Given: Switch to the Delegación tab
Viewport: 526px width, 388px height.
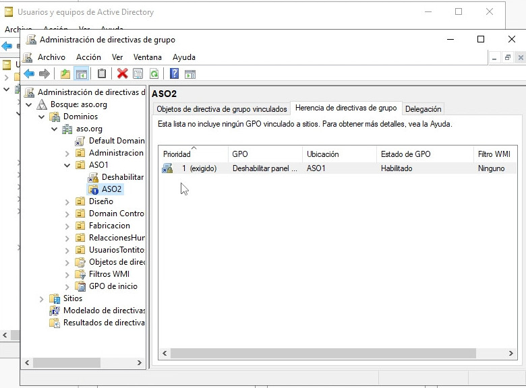Looking at the screenshot, I should click(x=423, y=108).
